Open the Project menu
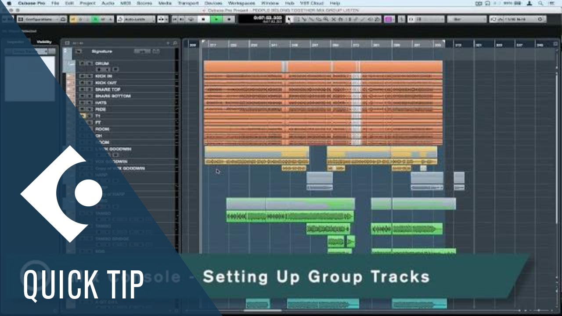 87,4
